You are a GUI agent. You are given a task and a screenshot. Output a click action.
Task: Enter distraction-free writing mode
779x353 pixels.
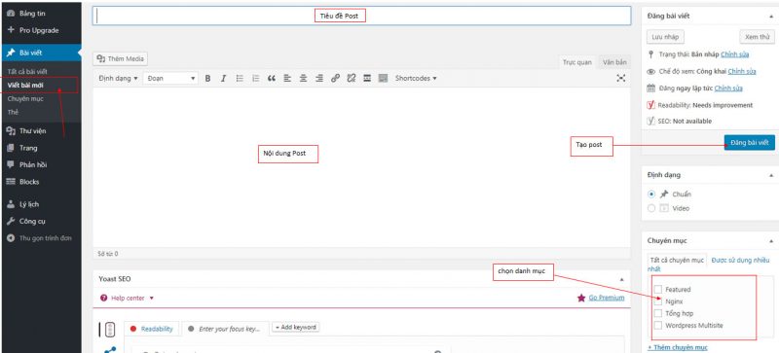click(x=620, y=78)
